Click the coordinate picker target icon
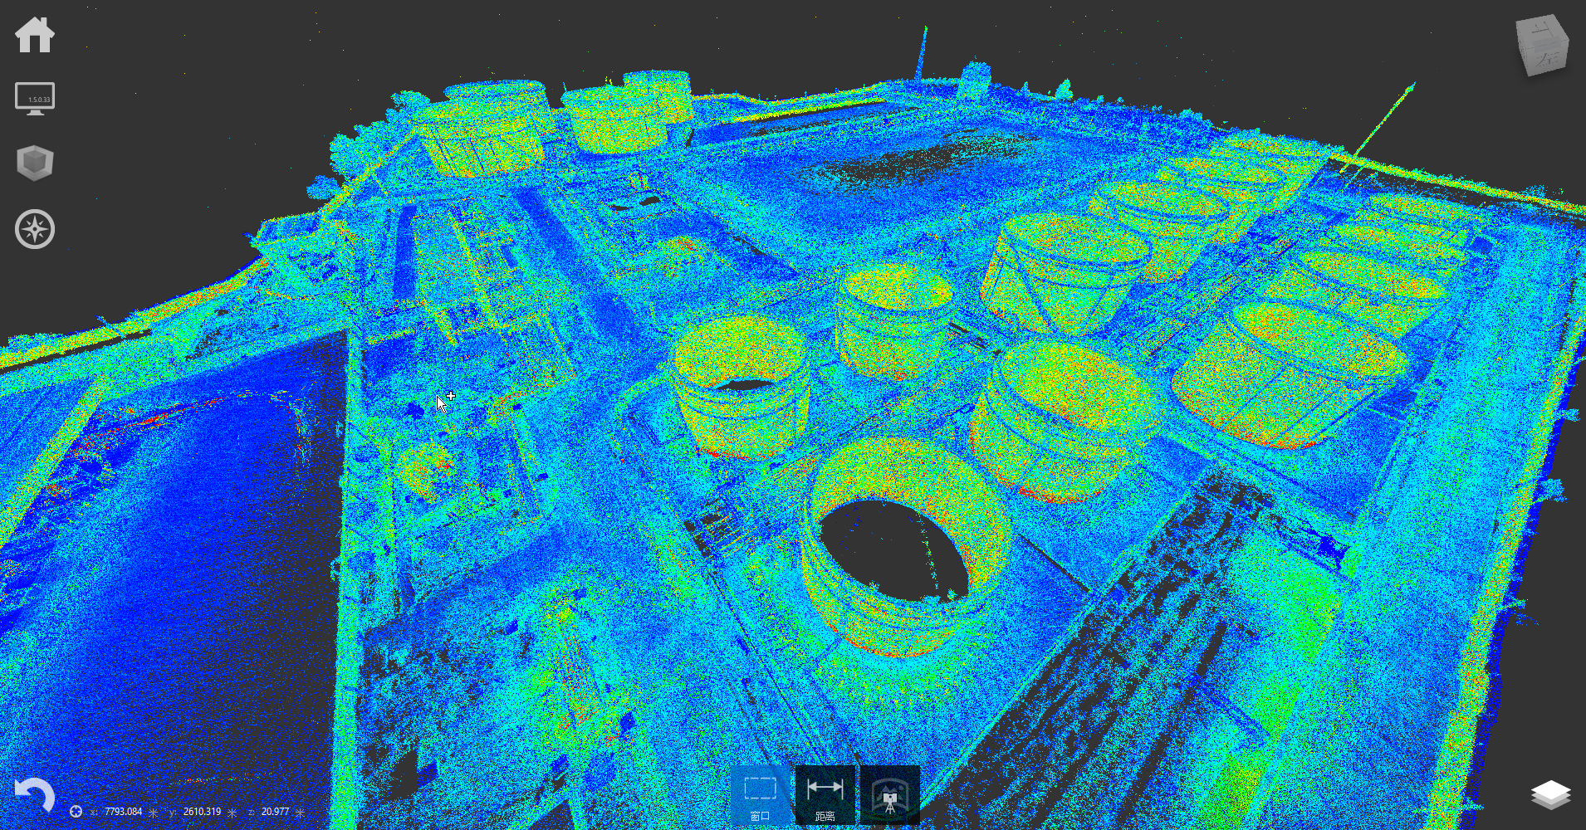Image resolution: width=1586 pixels, height=830 pixels. pyautogui.click(x=76, y=812)
